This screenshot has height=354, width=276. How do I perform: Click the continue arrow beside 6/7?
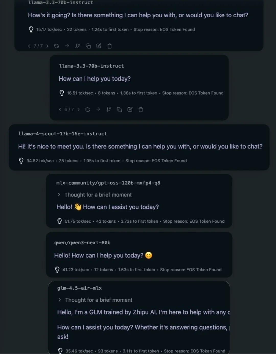pyautogui.click(x=98, y=110)
